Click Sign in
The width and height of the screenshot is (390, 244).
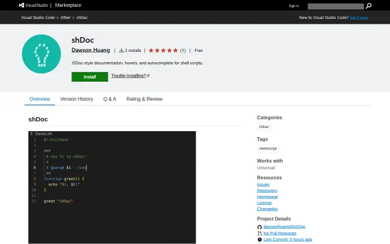coord(294,5)
